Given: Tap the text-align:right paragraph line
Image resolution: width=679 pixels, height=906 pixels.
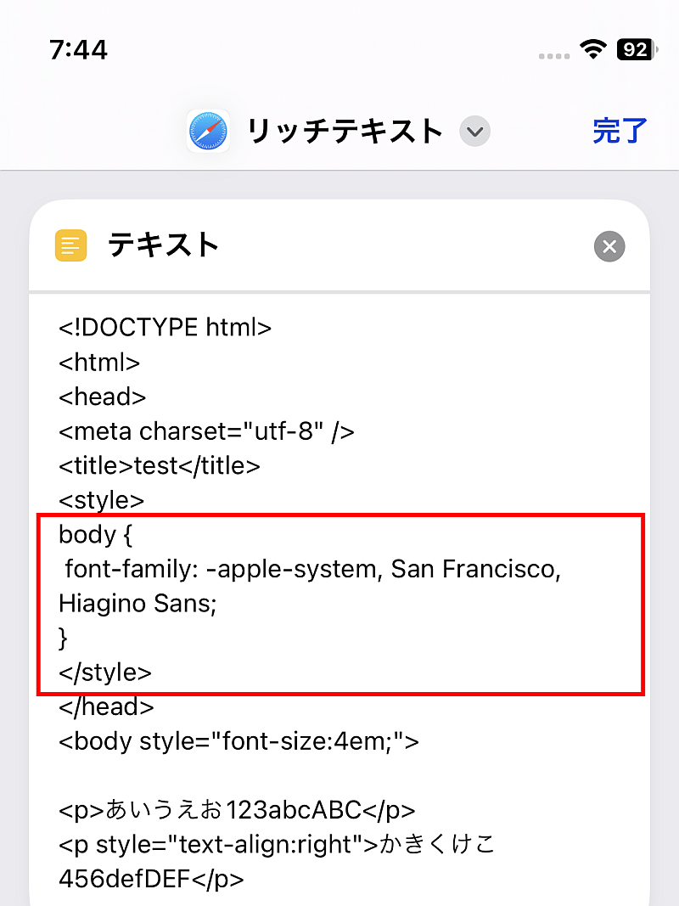Looking at the screenshot, I should (x=278, y=845).
